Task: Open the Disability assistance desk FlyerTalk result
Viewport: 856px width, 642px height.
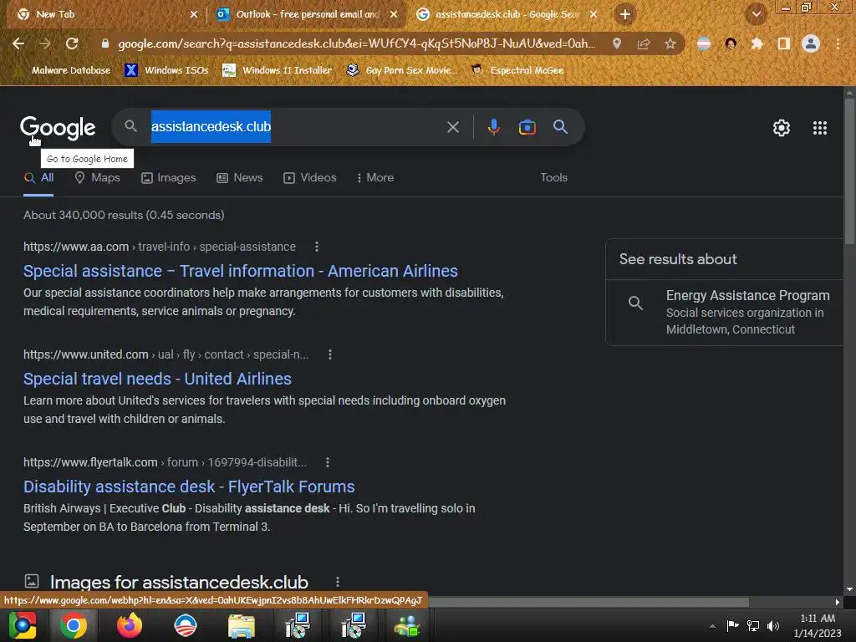Action: 189,487
